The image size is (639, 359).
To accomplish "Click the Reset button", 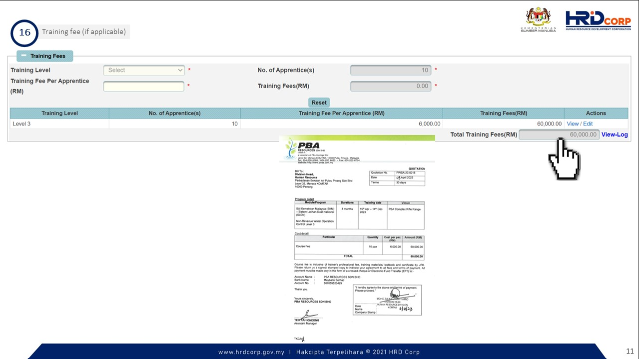I will (319, 102).
